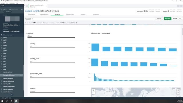Image resolution: width=183 pixels, height=103 pixels.
Task: Open the Collection menu
Action: pos(12,3)
